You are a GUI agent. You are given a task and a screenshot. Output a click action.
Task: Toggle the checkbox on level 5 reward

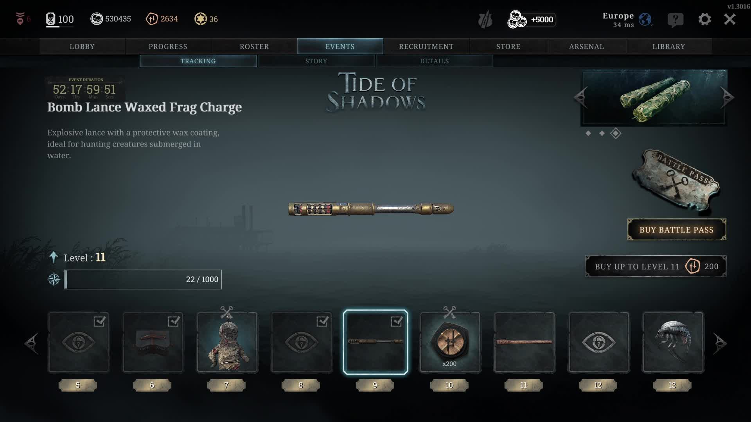pos(99,321)
